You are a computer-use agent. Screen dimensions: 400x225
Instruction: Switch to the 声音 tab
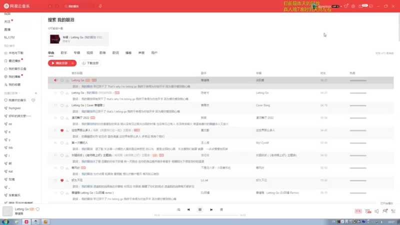(141, 53)
